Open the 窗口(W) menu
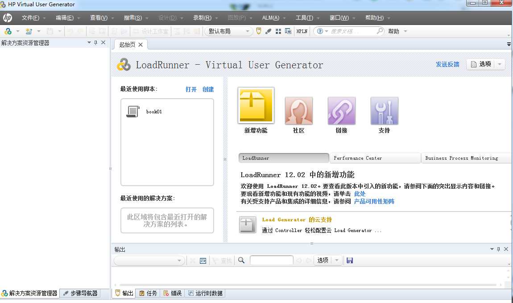This screenshot has height=303, width=513. click(x=339, y=18)
